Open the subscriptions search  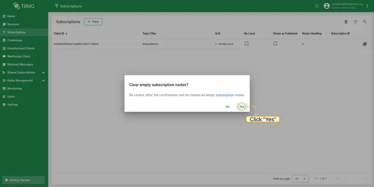pos(365,22)
